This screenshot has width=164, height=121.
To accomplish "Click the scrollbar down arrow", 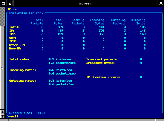I will 2,116.
